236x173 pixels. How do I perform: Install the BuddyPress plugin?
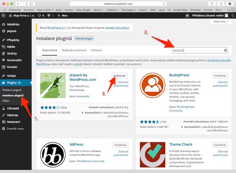click(x=220, y=75)
